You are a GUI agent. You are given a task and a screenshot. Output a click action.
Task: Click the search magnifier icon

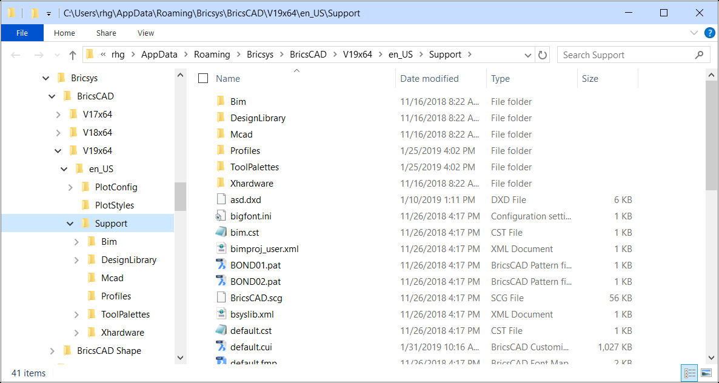699,55
